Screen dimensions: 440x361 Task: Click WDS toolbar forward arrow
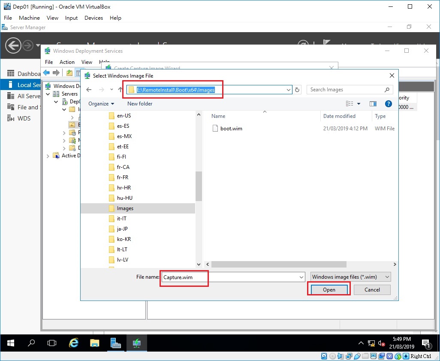pyautogui.click(x=56, y=73)
